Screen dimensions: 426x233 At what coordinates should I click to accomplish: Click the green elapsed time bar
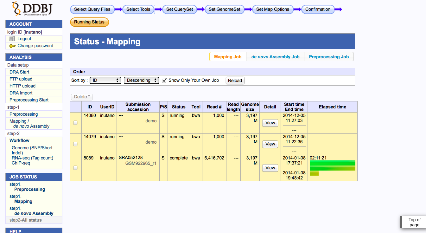tap(332, 166)
